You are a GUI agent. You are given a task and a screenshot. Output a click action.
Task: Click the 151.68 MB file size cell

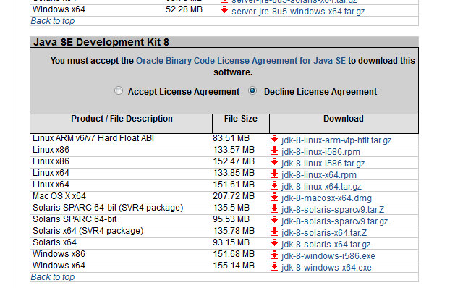point(234,254)
